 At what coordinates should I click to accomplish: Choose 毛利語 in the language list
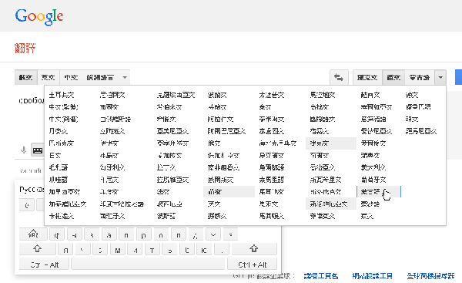59,167
